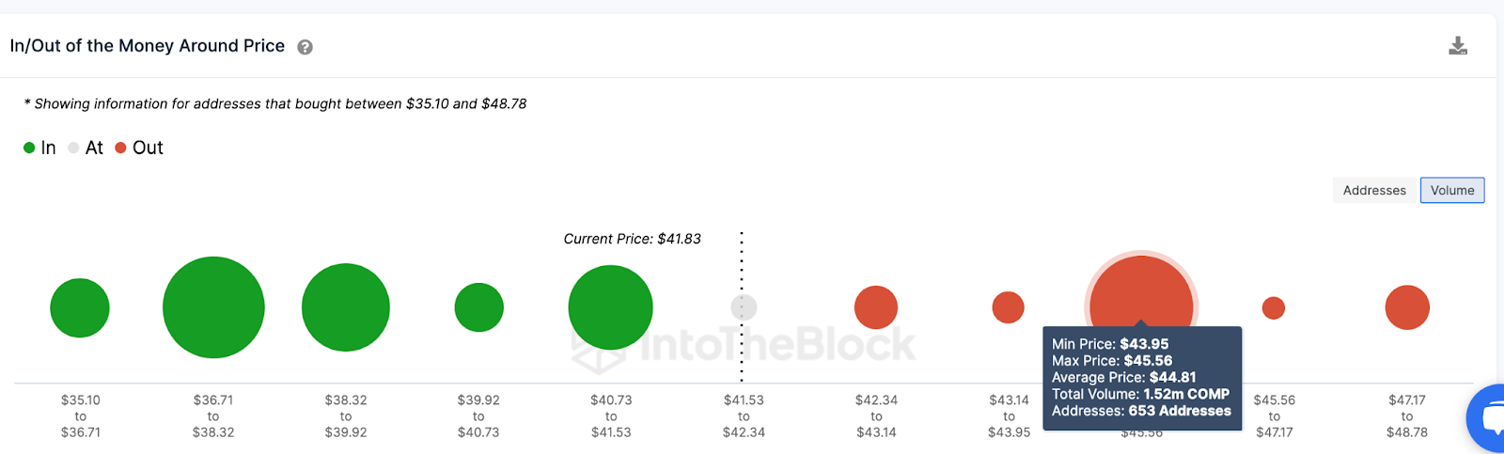Click the $35.10 to $36.71 green bubble
Screen dimensions: 1504x454
coord(80,307)
